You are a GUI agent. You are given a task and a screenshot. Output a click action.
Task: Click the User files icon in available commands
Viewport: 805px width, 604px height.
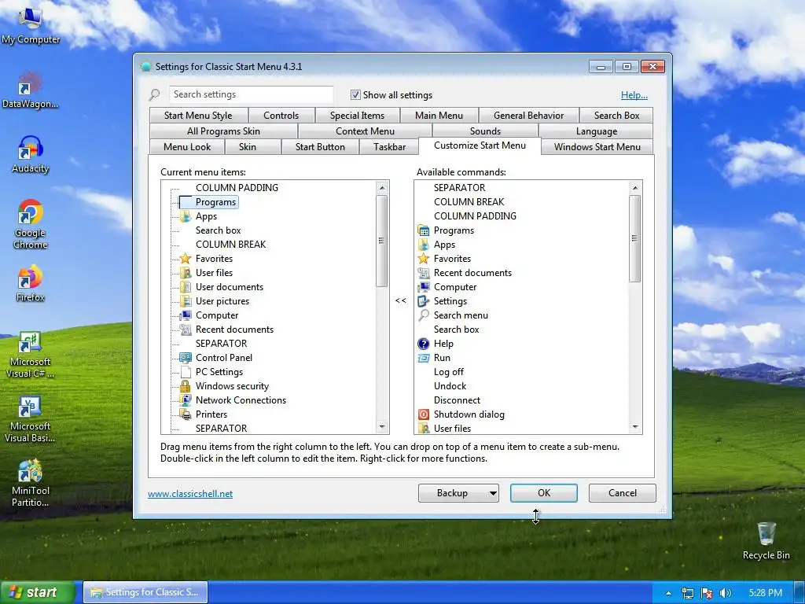click(424, 429)
